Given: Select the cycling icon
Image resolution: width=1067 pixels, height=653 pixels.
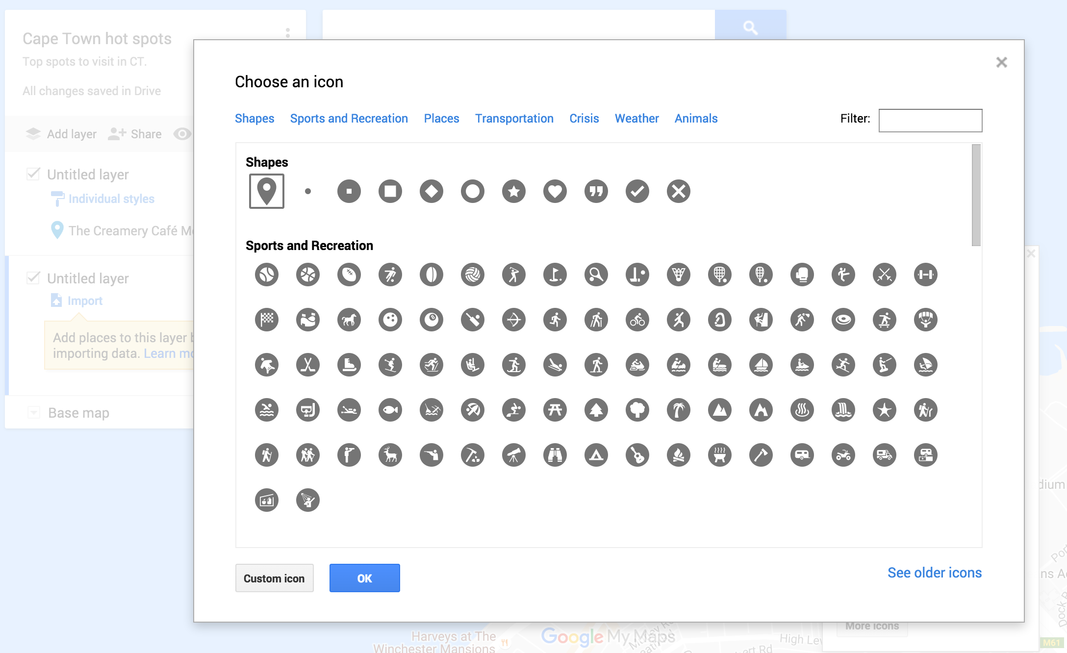Looking at the screenshot, I should coord(637,320).
